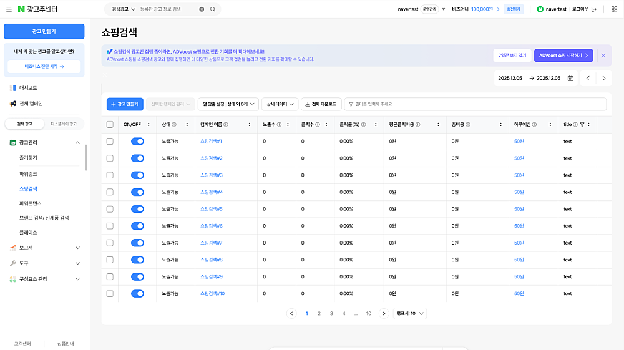Sort by the ON/OFF column
The height and width of the screenshot is (350, 624).
coord(149,125)
